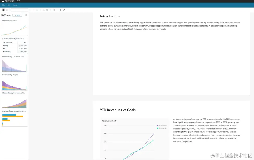
Task: Click the pencil edit icon in toolbar
Action: 64,10
